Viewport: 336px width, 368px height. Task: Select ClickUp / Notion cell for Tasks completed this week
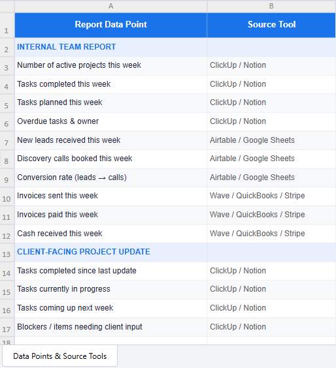271,84
